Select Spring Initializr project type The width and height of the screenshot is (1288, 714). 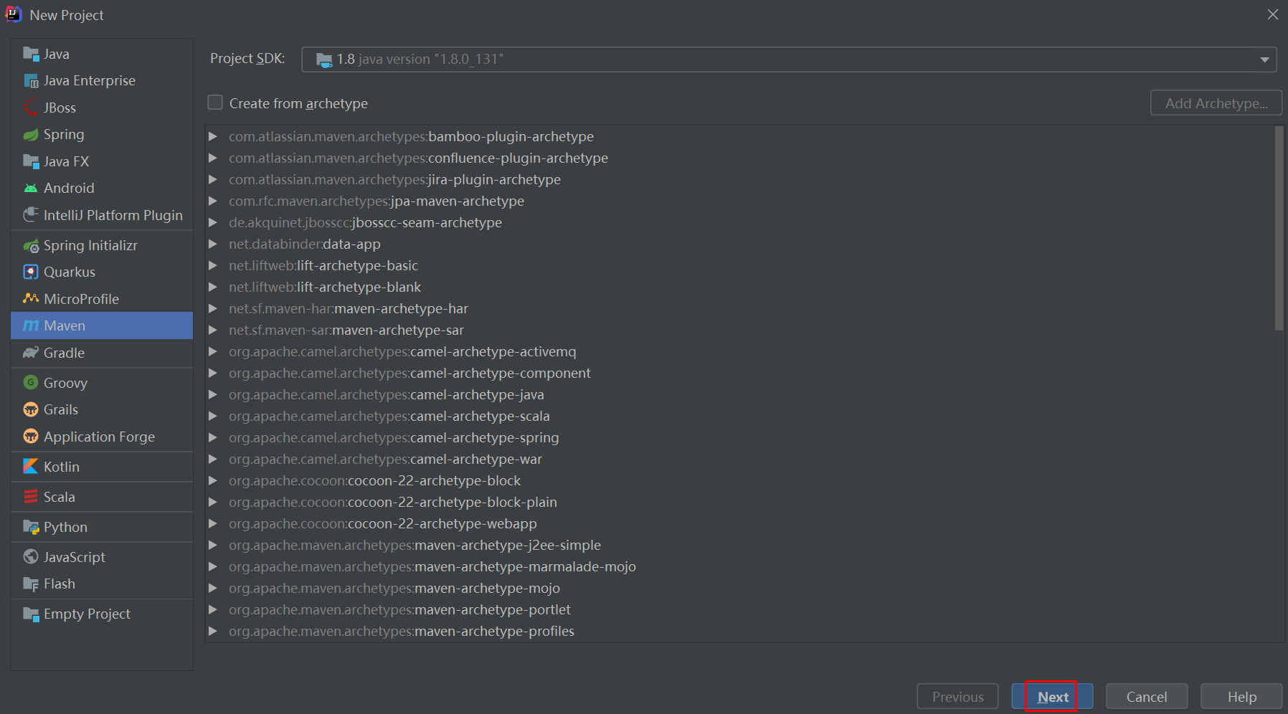90,246
